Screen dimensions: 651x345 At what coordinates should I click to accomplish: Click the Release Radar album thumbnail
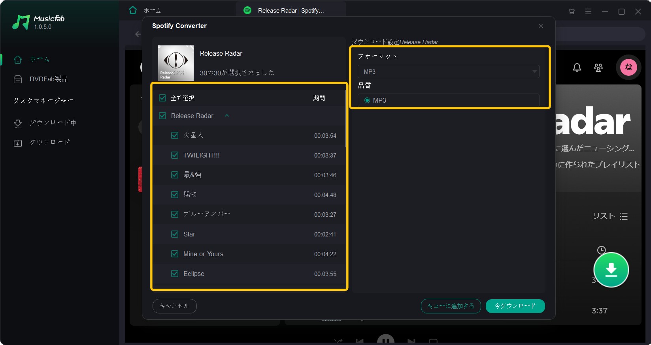[x=176, y=63]
